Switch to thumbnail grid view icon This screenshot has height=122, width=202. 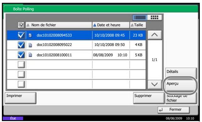(155, 18)
